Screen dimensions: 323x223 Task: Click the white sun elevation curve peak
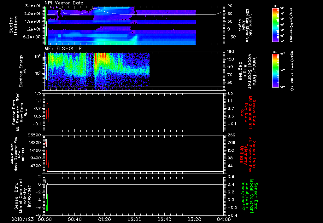pyautogui.click(x=94, y=9)
